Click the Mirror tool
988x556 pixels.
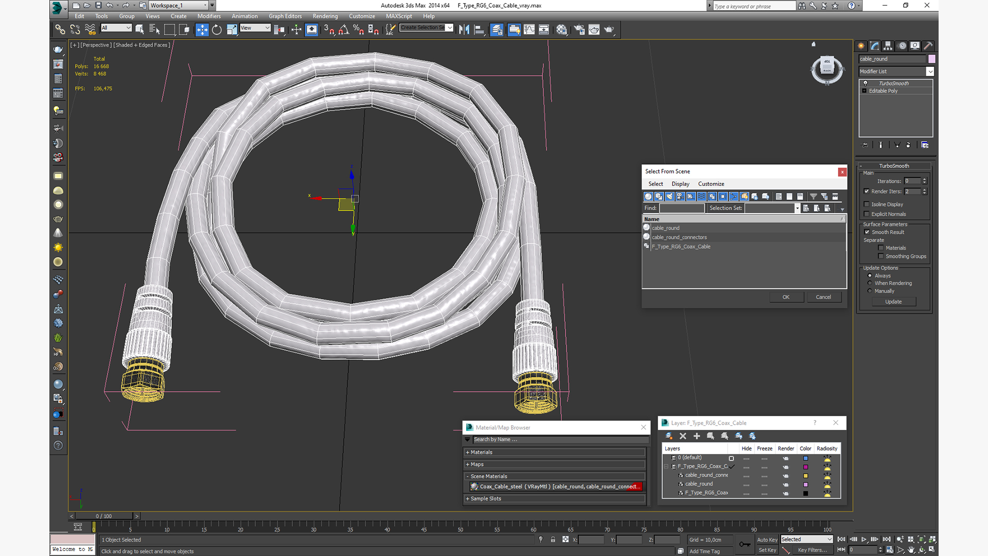click(x=464, y=30)
